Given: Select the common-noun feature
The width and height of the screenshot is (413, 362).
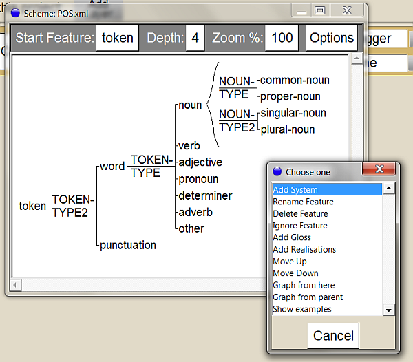Looking at the screenshot, I should [x=295, y=80].
